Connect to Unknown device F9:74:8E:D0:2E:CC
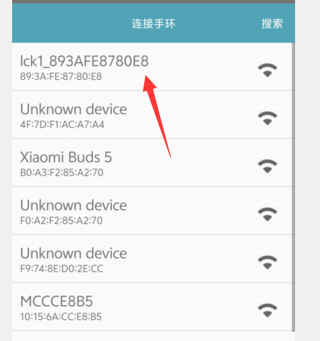The width and height of the screenshot is (320, 341). (152, 259)
